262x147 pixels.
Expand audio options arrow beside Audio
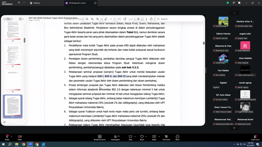point(11,136)
